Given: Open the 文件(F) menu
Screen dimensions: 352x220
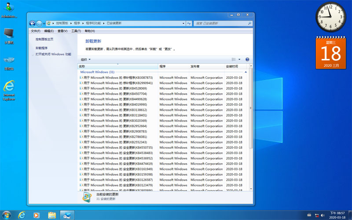Looking at the screenshot, I should pyautogui.click(x=36, y=31).
